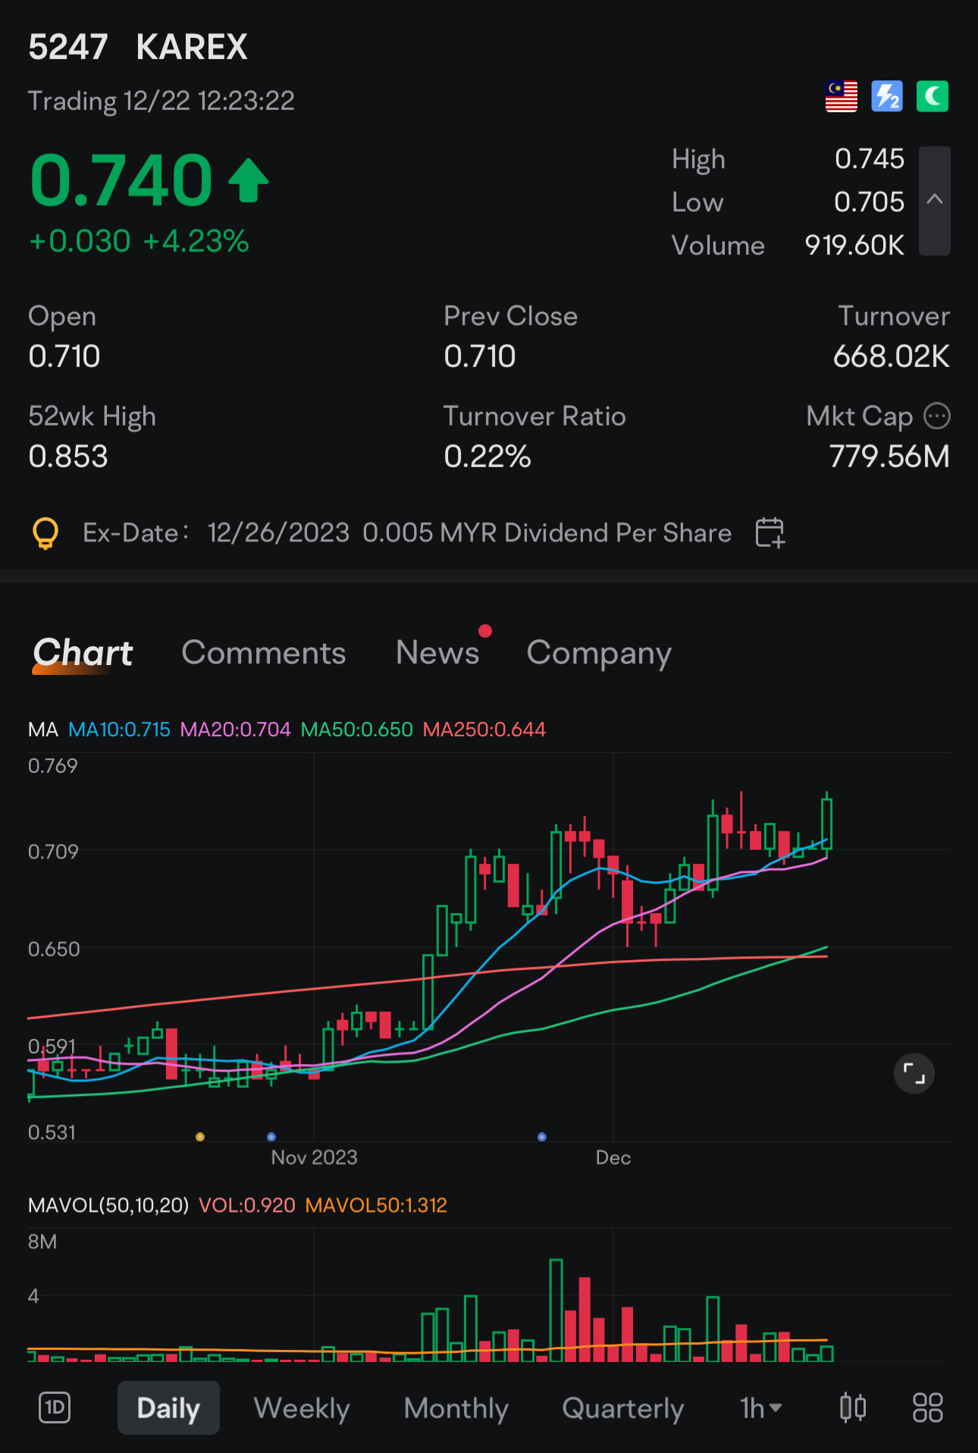978x1453 pixels.
Task: Tap blue event dot left of Nov 2023
Action: (x=271, y=1137)
